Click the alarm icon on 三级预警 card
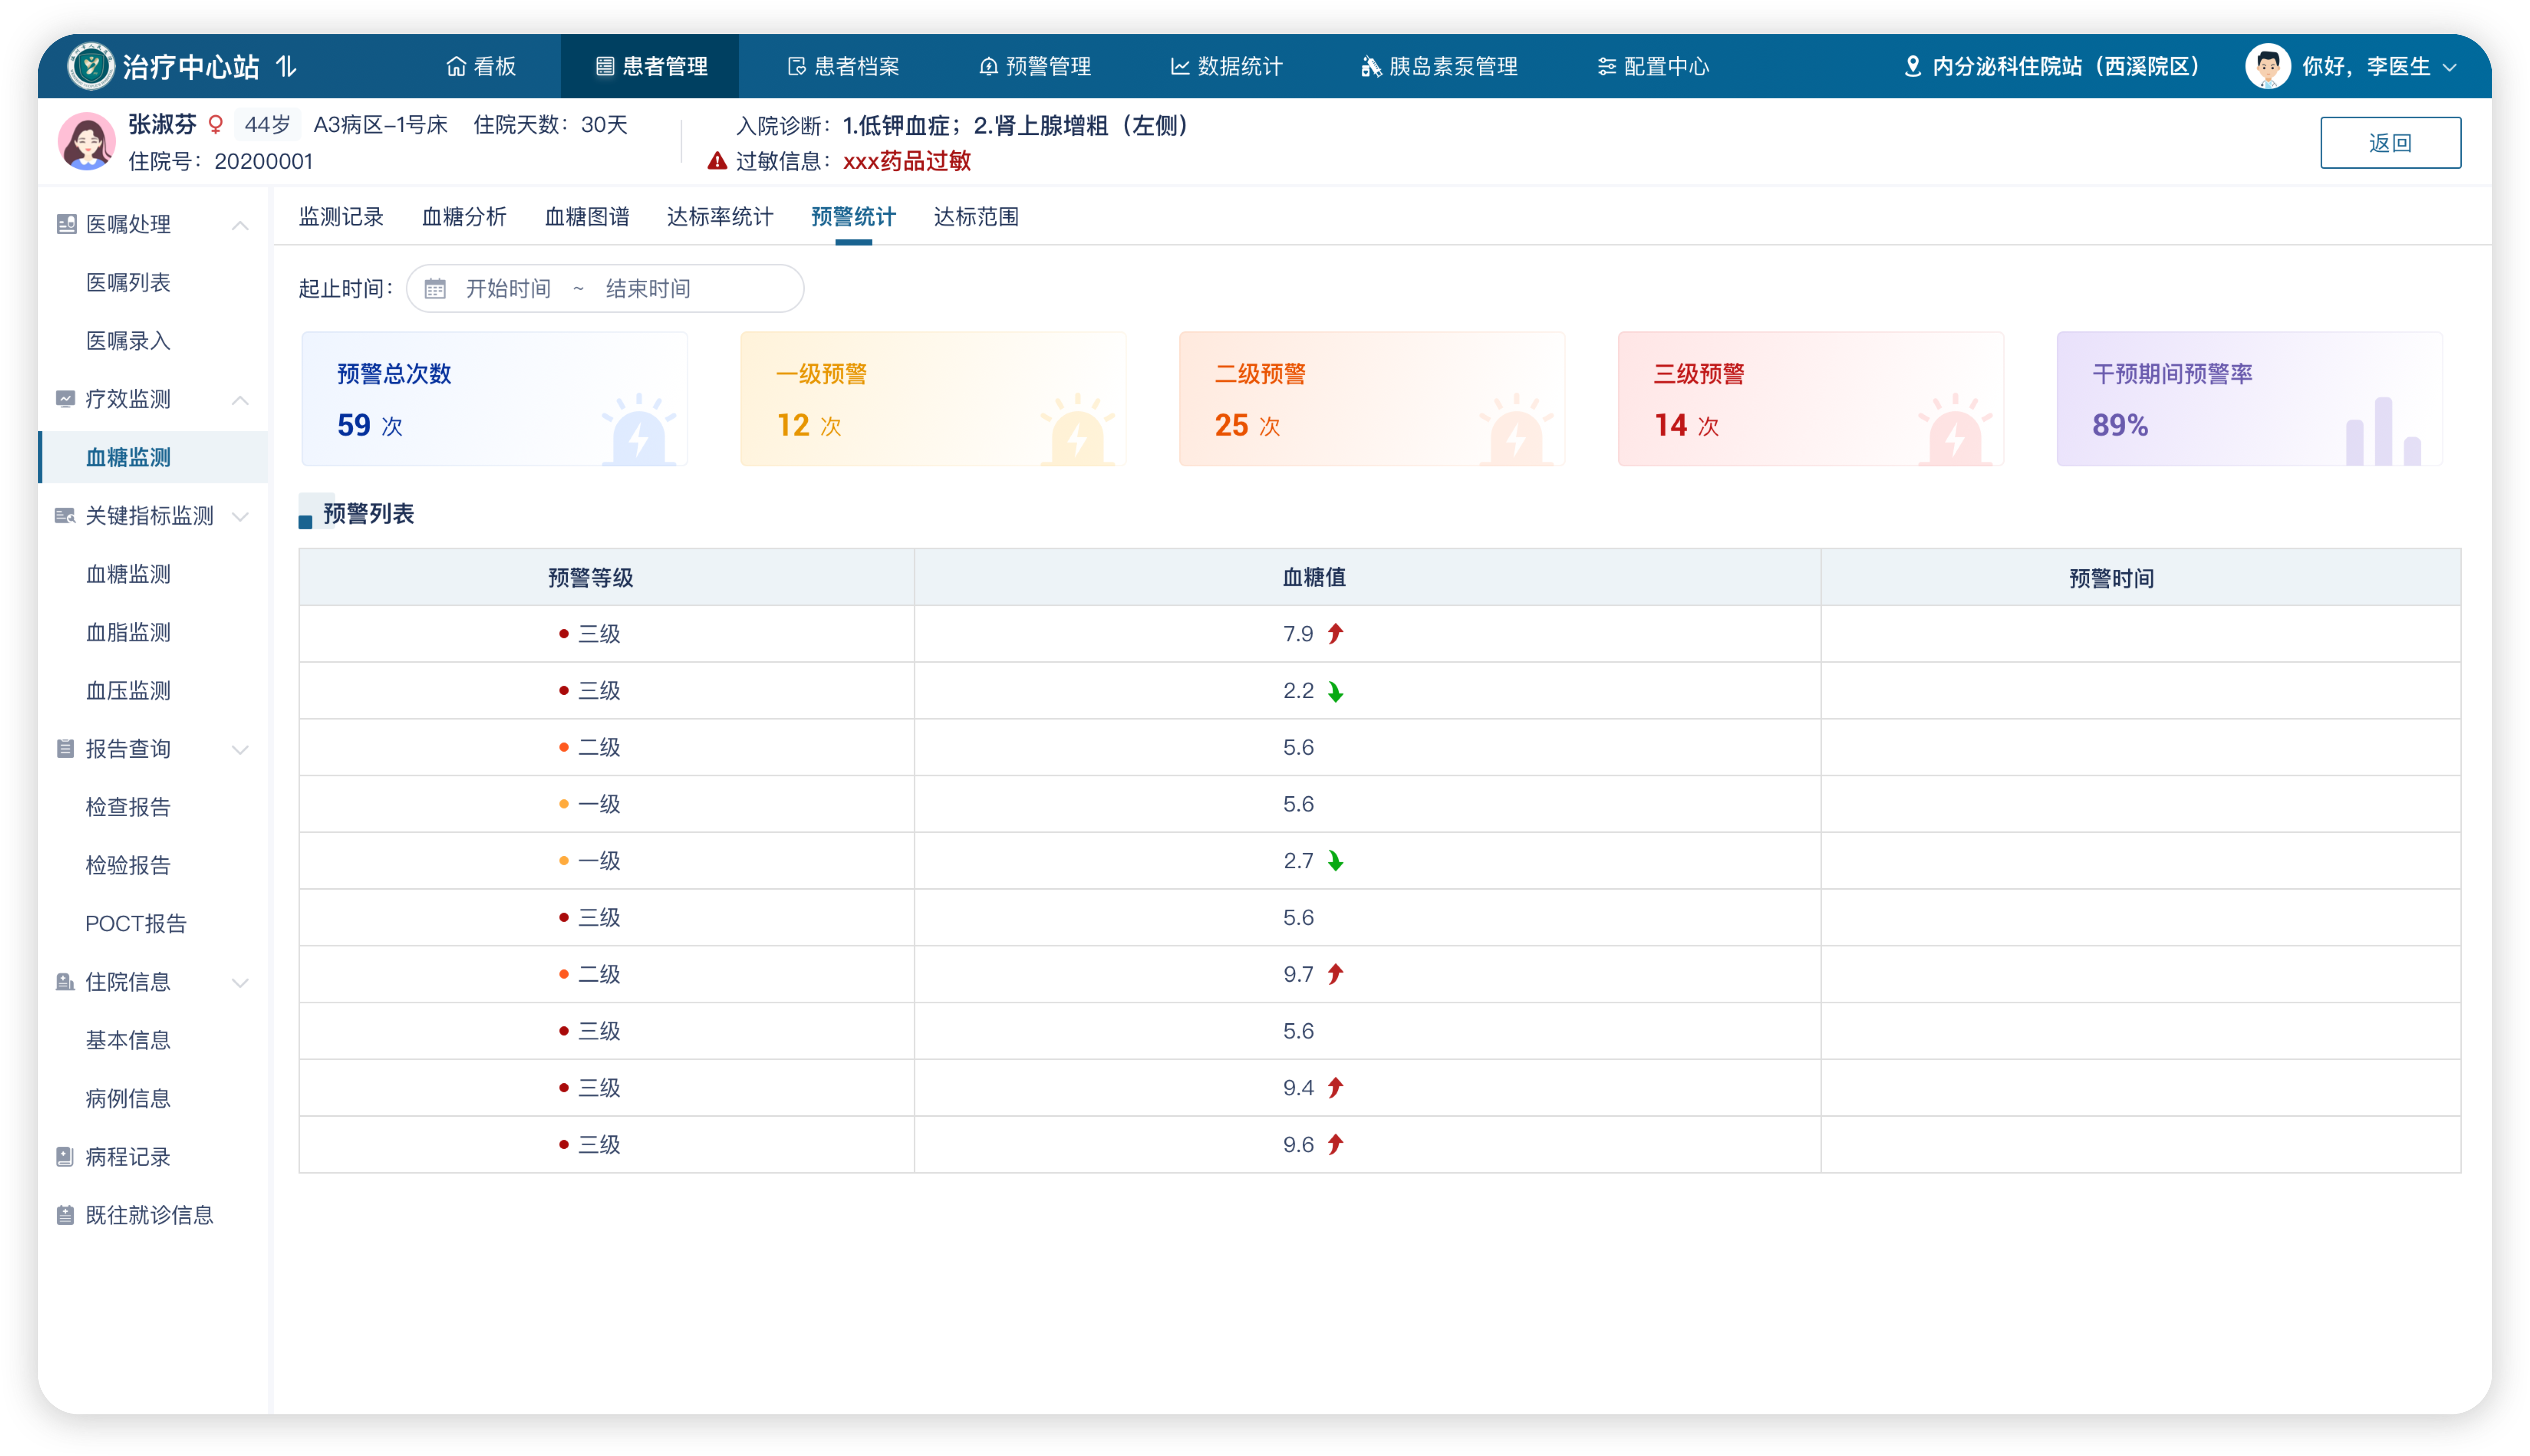2530x1456 pixels. [x=1955, y=430]
